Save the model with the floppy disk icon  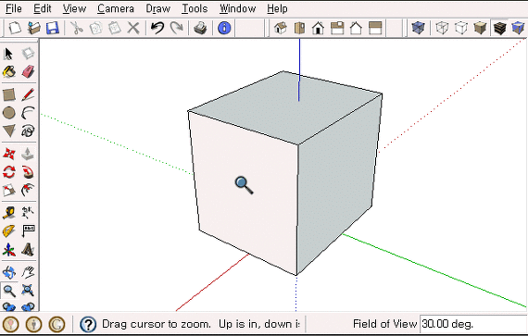tap(53, 28)
